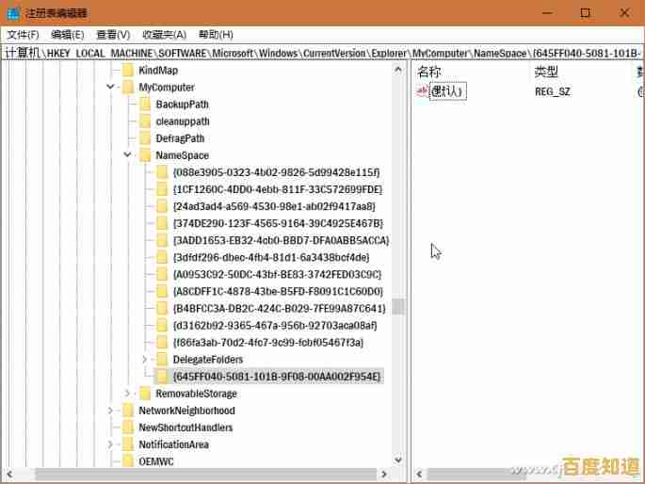Click the folder icon next to RemovableStorage
The image size is (645, 484).
(144, 394)
